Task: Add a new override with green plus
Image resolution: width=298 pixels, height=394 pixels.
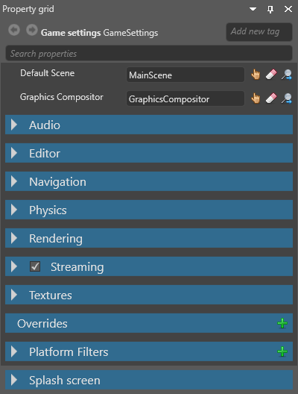Action: pos(282,323)
